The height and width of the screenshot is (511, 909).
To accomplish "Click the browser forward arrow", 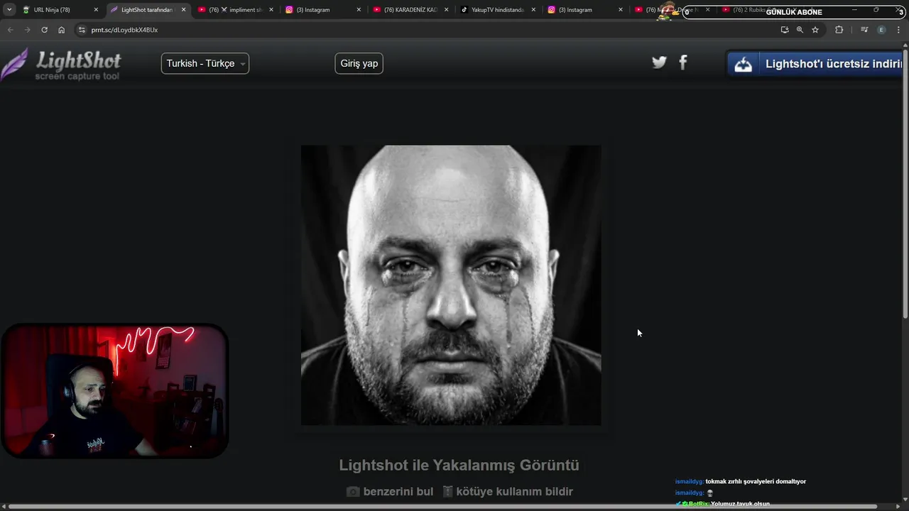I will 27,30.
